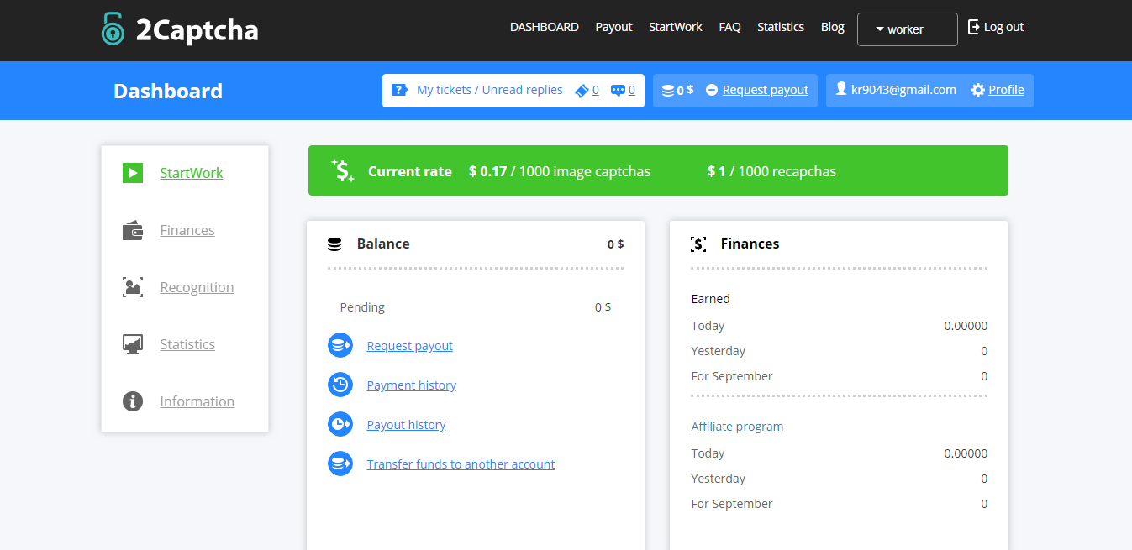Image resolution: width=1132 pixels, height=550 pixels.
Task: Click the ticket tag icon in header
Action: click(582, 91)
